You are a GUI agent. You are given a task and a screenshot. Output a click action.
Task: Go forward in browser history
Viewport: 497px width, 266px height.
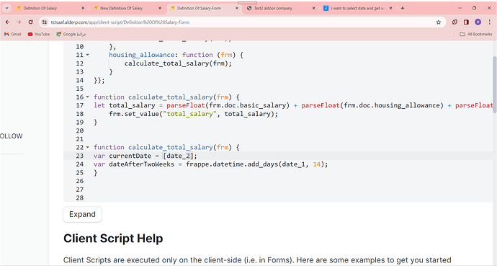(x=19, y=22)
